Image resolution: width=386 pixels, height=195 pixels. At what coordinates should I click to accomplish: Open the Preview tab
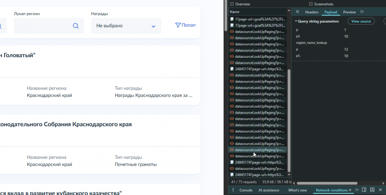coord(349,12)
